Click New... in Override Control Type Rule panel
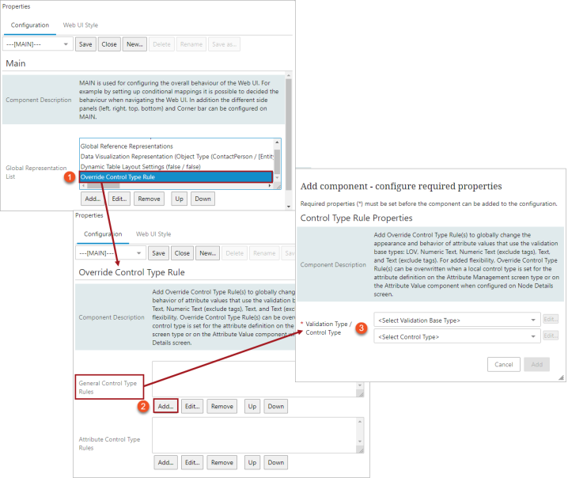The width and height of the screenshot is (568, 478). pyautogui.click(x=207, y=253)
